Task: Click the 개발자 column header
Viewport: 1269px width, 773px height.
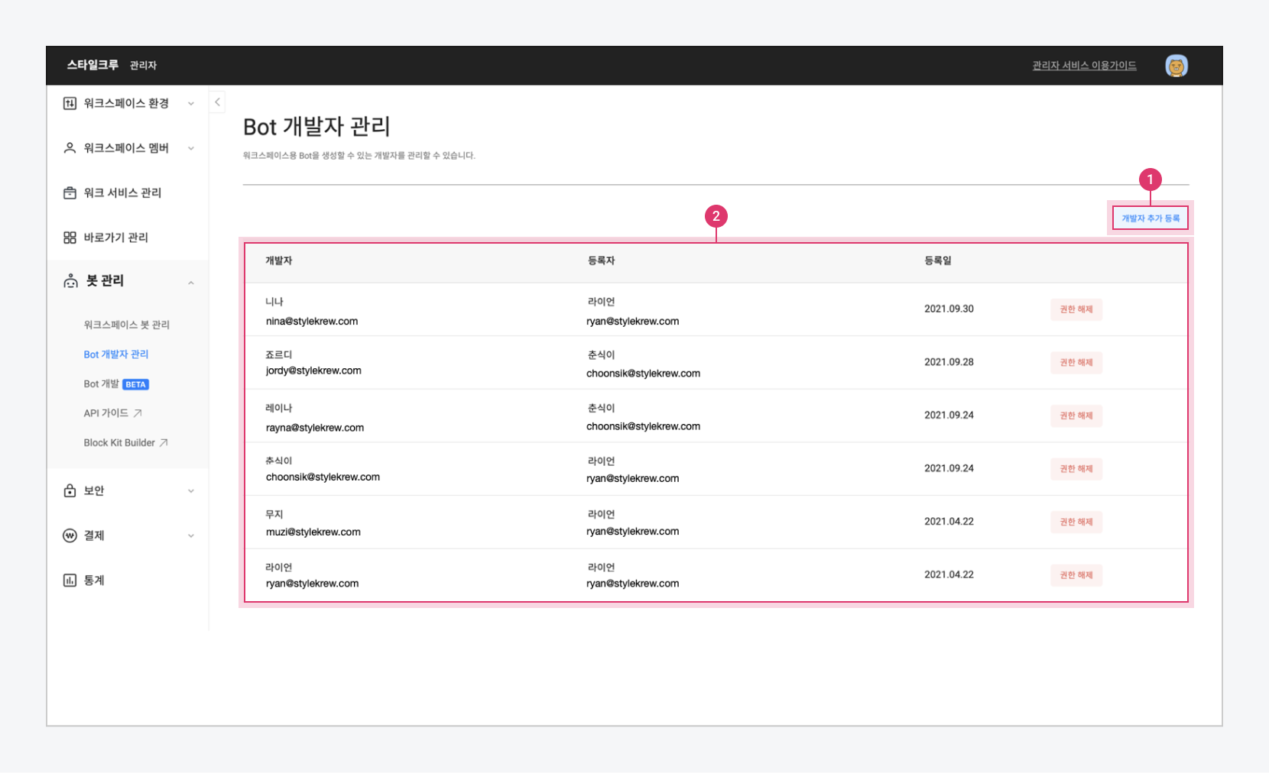Action: pyautogui.click(x=279, y=261)
